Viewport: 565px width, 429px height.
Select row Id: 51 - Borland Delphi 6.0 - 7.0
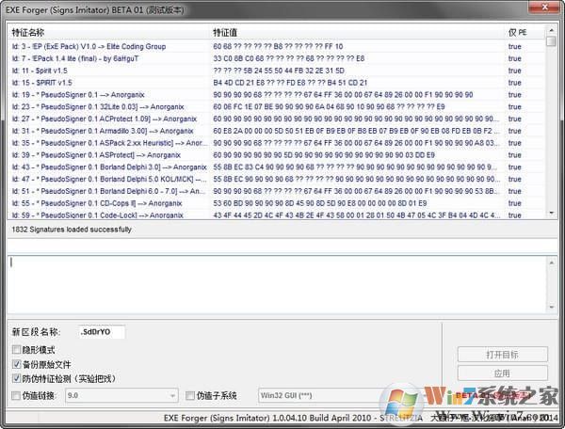tap(276, 191)
